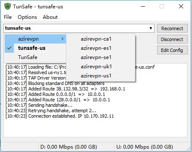Open the File menu
Screen dimensions: 192x152
(x=8, y=17)
